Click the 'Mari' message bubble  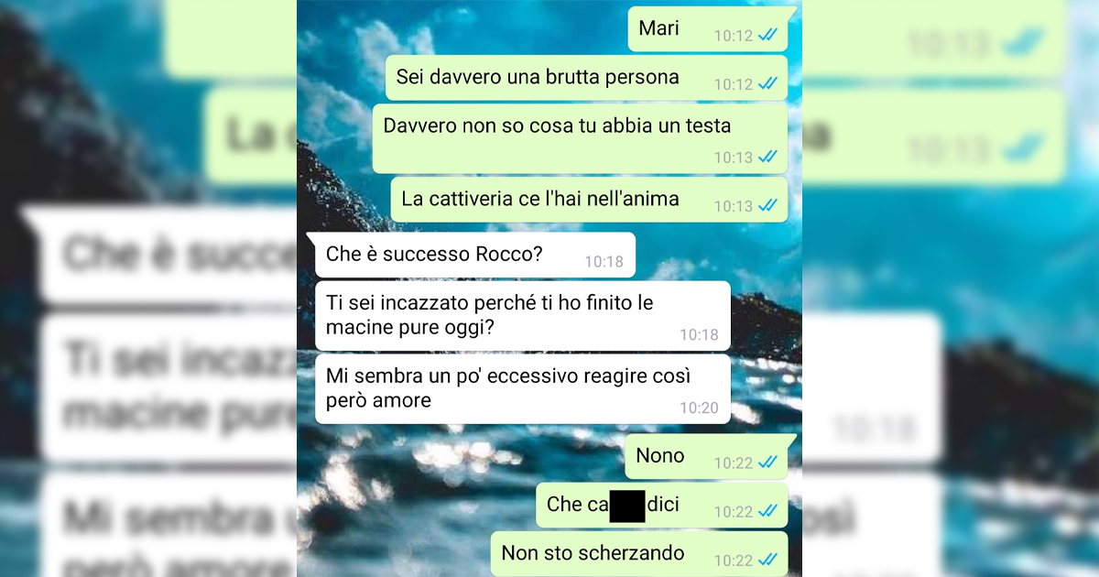tap(708, 29)
